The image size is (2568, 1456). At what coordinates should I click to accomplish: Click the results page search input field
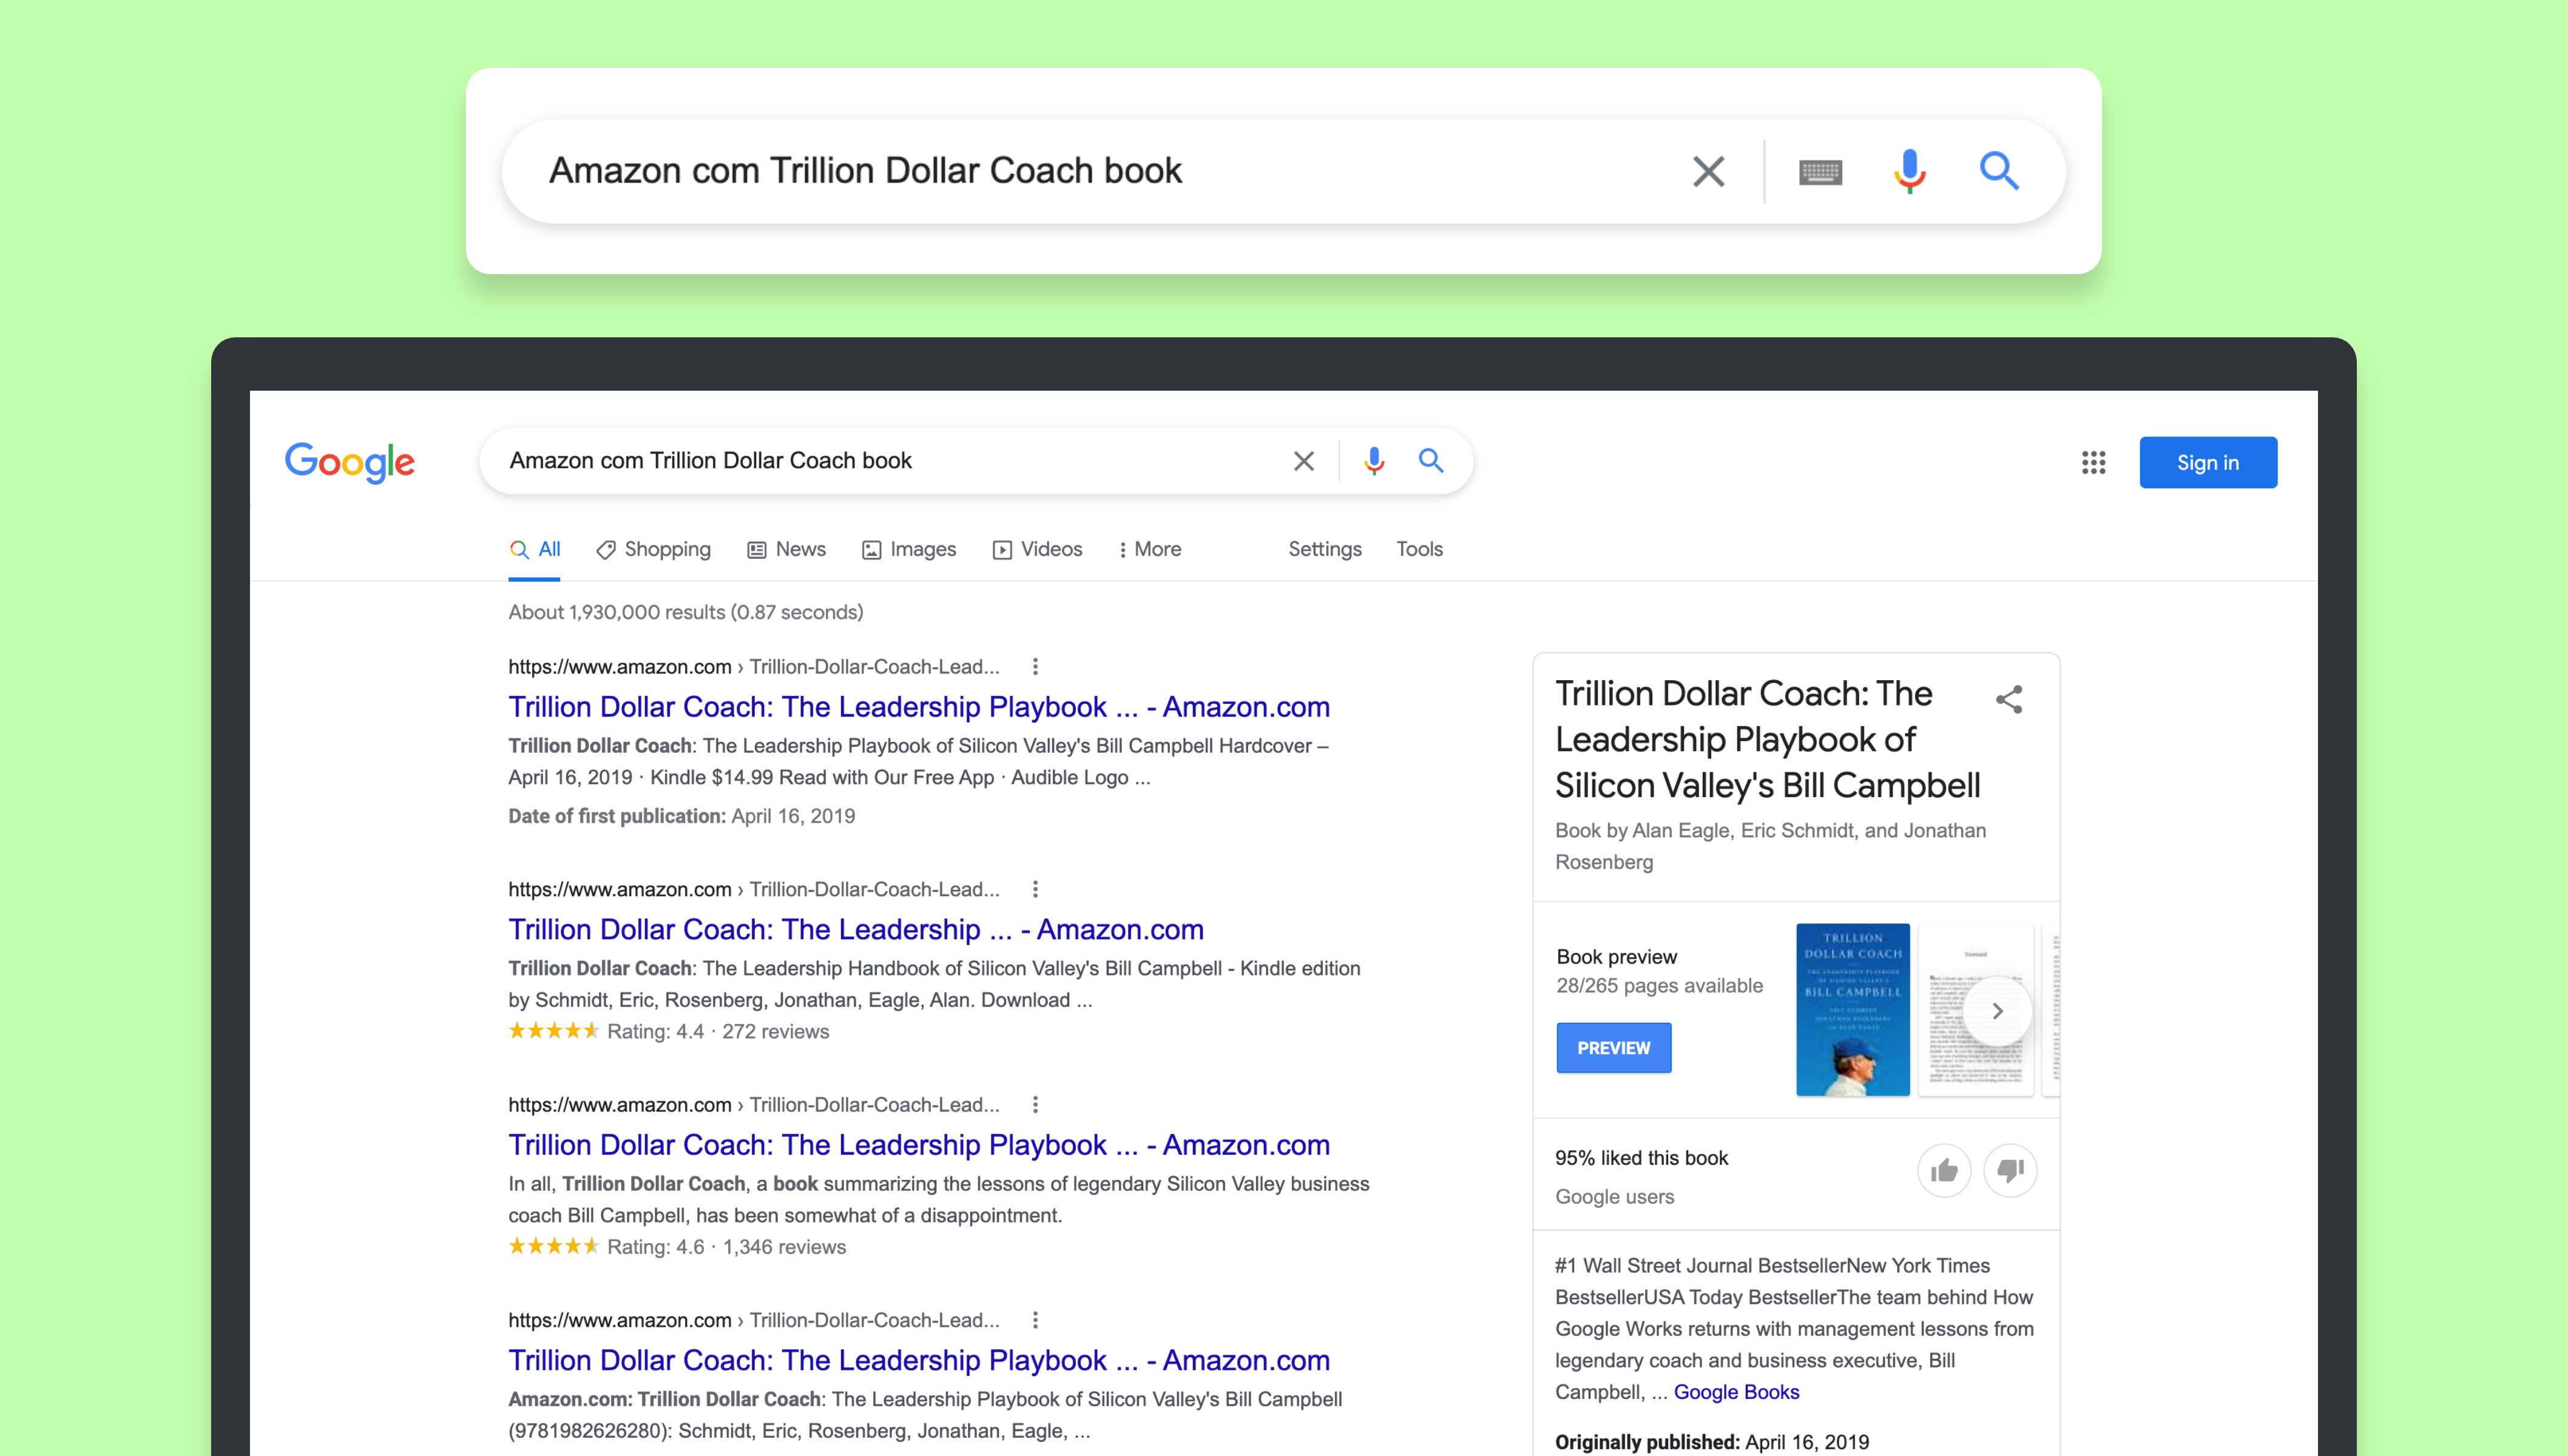coord(890,461)
